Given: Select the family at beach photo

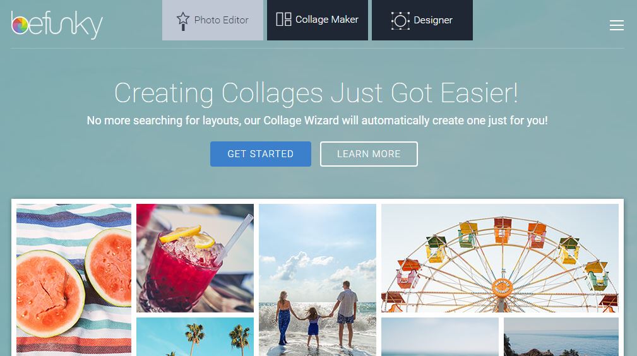Looking at the screenshot, I should (318, 280).
